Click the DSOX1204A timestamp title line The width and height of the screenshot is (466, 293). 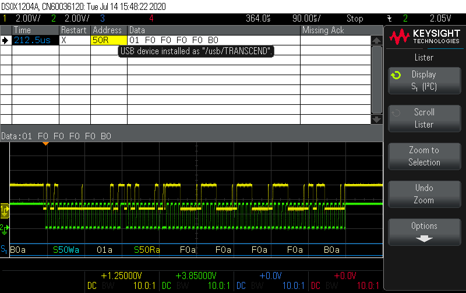coord(83,6)
